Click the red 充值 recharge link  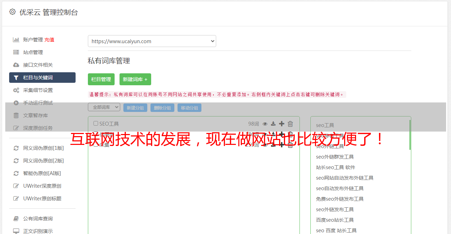point(49,40)
